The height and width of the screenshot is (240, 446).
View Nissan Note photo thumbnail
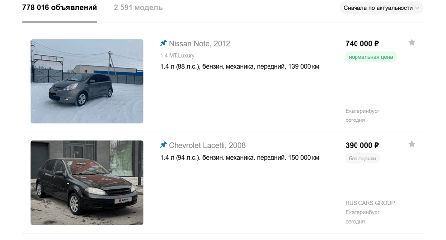(87, 81)
